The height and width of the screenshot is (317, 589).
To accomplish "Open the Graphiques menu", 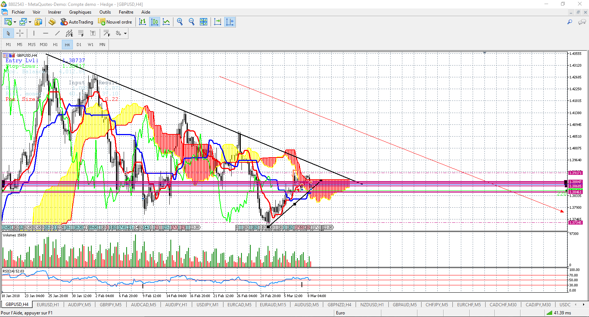I will [80, 12].
